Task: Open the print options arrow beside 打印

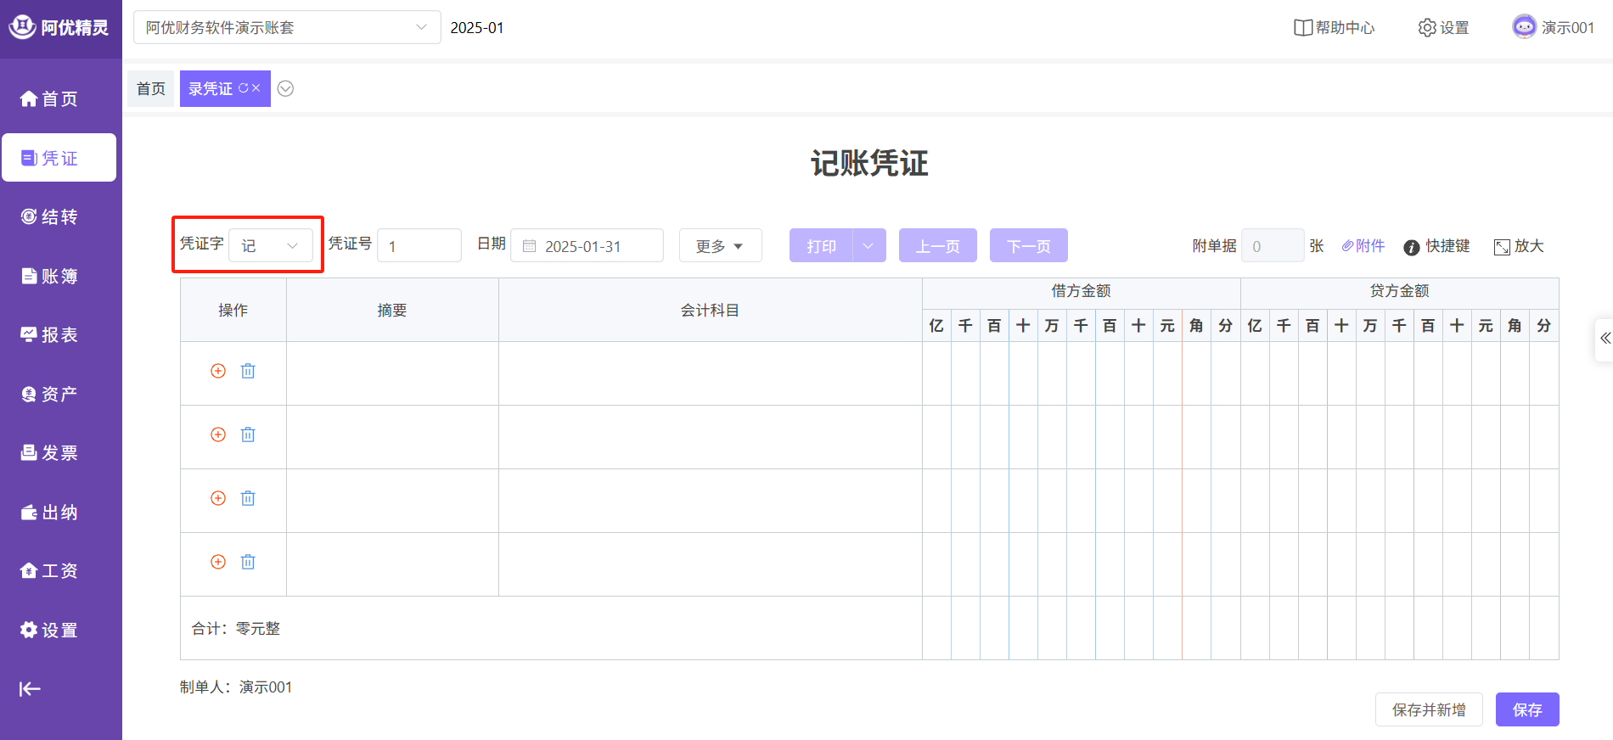Action: point(868,246)
